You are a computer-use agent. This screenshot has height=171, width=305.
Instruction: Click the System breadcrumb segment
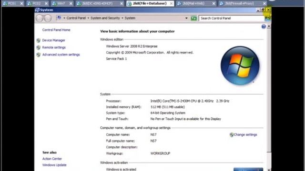point(130,18)
